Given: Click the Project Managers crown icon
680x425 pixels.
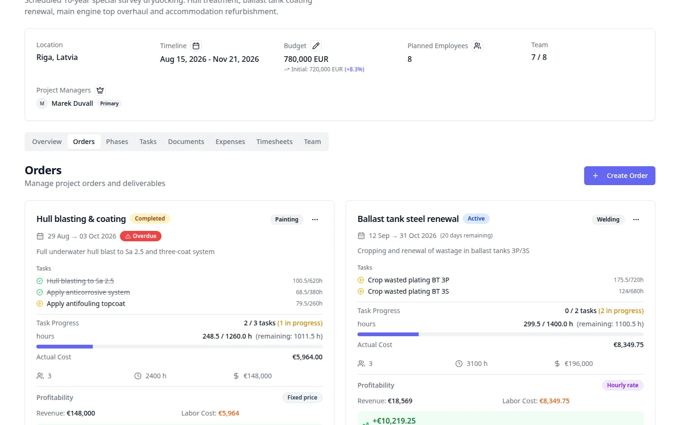Looking at the screenshot, I should [100, 90].
